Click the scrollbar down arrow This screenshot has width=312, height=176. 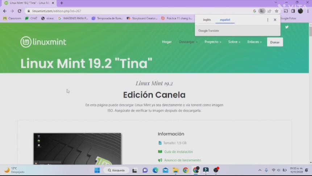tap(311, 163)
